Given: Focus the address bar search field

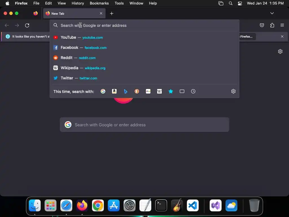Looking at the screenshot, I should pyautogui.click(x=144, y=25).
